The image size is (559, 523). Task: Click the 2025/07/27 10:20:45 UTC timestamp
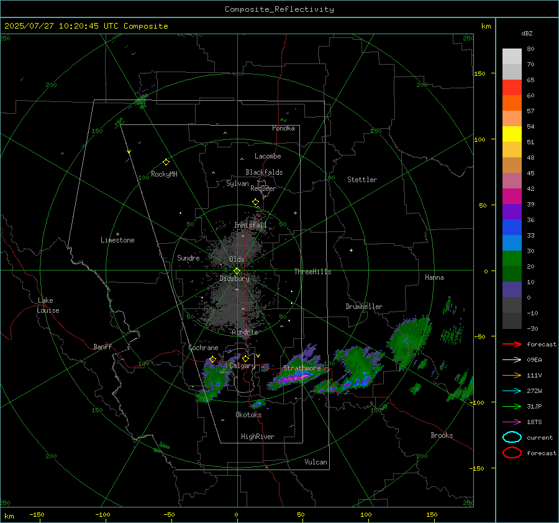pyautogui.click(x=61, y=26)
